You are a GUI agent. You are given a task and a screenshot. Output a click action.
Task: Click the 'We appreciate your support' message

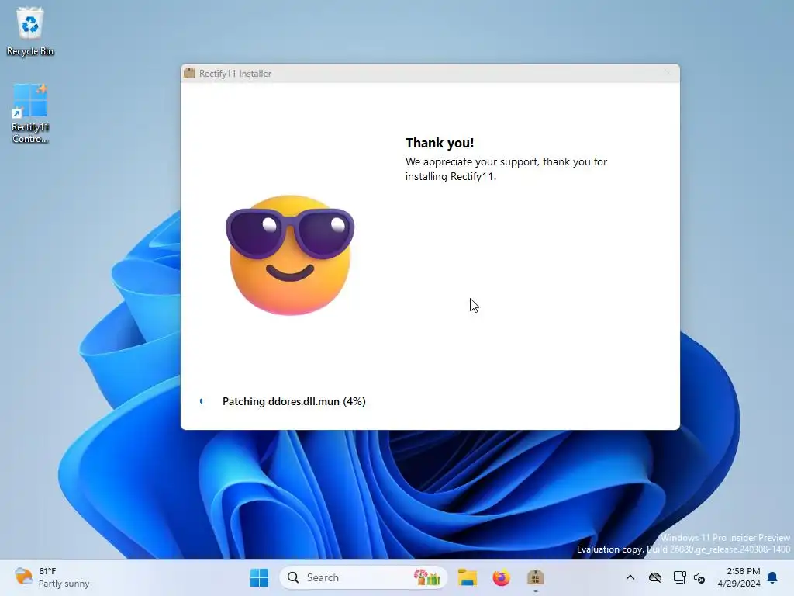(x=506, y=168)
